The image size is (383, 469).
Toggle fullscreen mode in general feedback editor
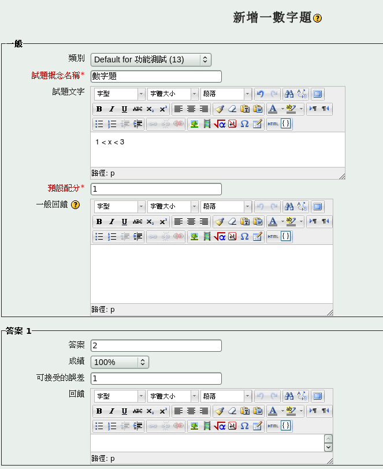[318, 206]
